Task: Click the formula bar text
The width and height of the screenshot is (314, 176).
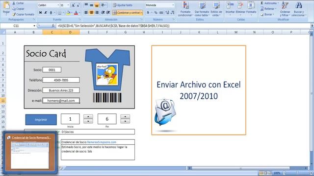Action: coord(113,26)
